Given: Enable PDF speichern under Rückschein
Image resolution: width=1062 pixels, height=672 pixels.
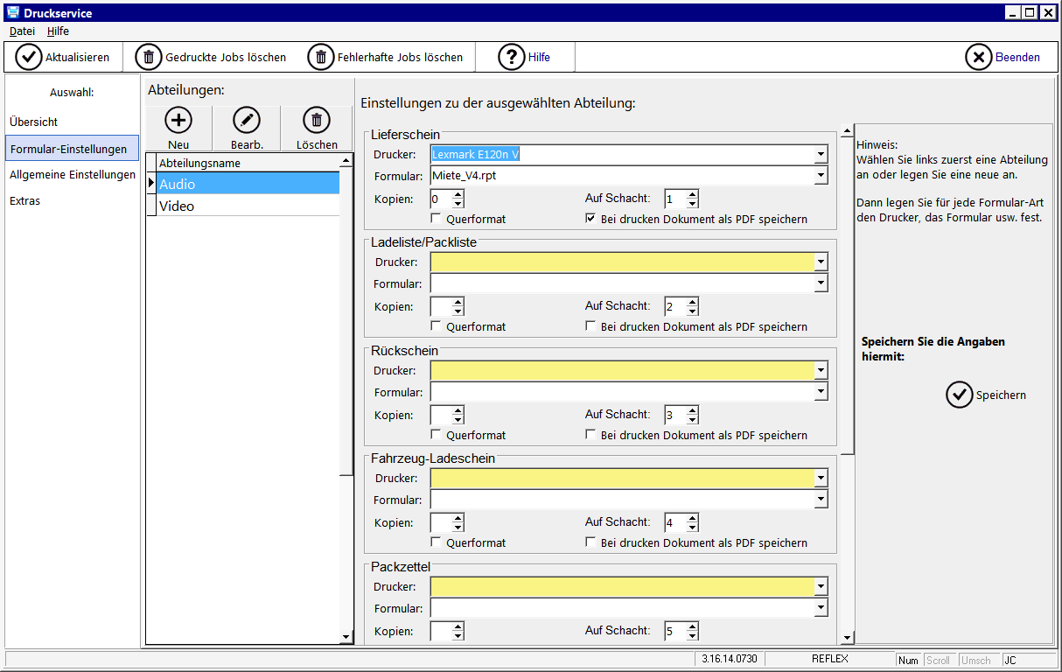Looking at the screenshot, I should [591, 435].
